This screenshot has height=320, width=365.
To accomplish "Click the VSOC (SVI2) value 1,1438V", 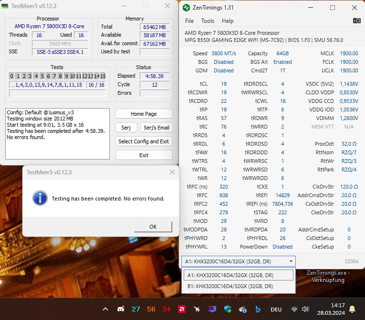I will (x=349, y=84).
